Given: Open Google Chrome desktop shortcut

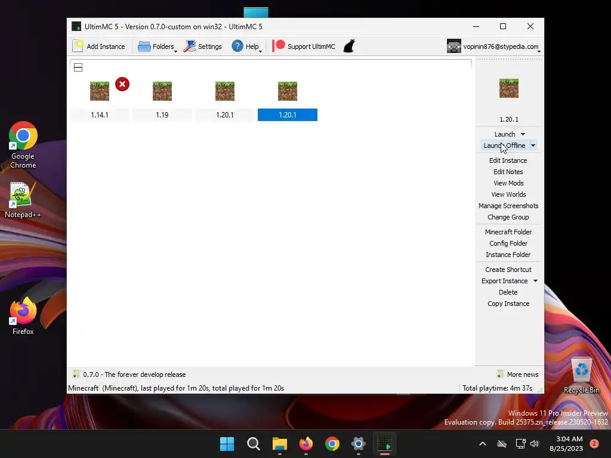Looking at the screenshot, I should click(x=23, y=145).
